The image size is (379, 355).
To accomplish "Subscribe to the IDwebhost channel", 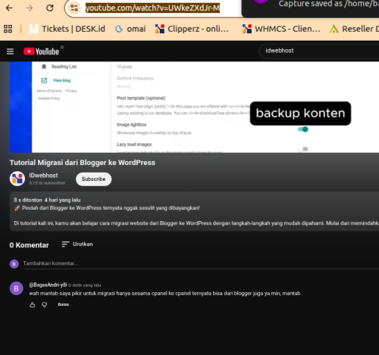I will click(x=93, y=179).
